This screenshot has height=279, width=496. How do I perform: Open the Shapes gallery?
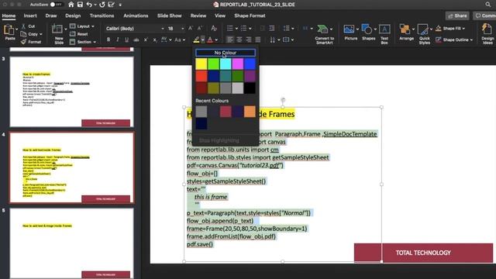[x=368, y=33]
